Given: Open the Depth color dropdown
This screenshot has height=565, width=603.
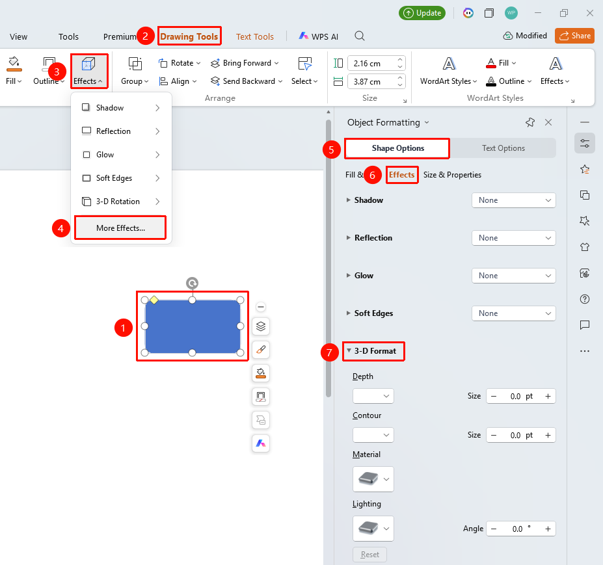Looking at the screenshot, I should pyautogui.click(x=373, y=396).
